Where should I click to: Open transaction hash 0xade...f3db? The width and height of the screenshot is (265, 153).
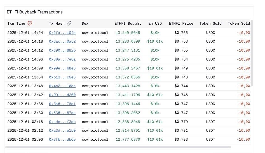coord(62,122)
